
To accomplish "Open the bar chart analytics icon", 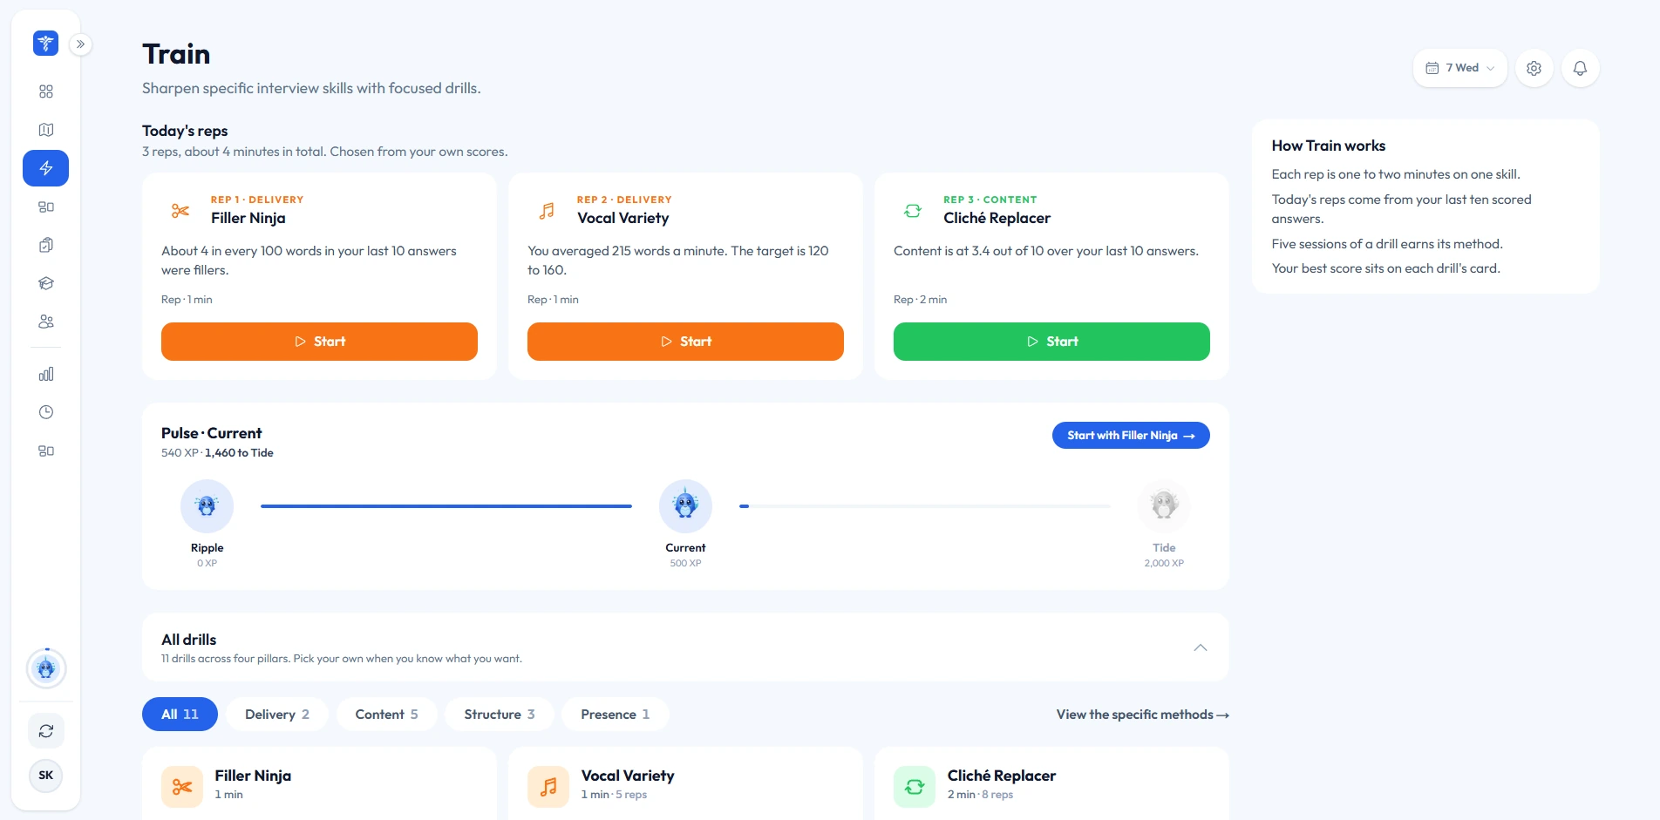I will (x=46, y=374).
